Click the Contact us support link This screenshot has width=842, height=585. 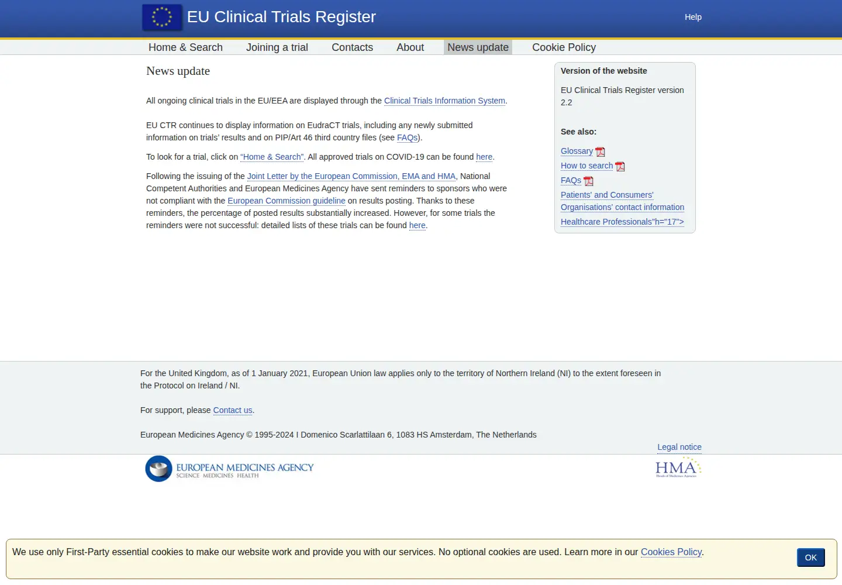click(233, 410)
